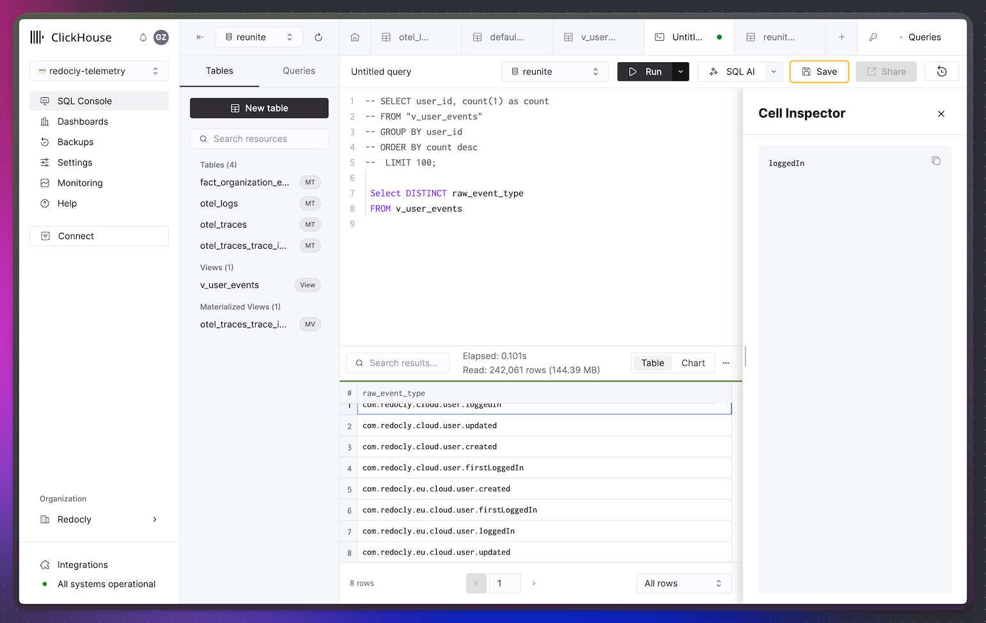Switch results to Table view
This screenshot has width=986, height=623.
653,363
